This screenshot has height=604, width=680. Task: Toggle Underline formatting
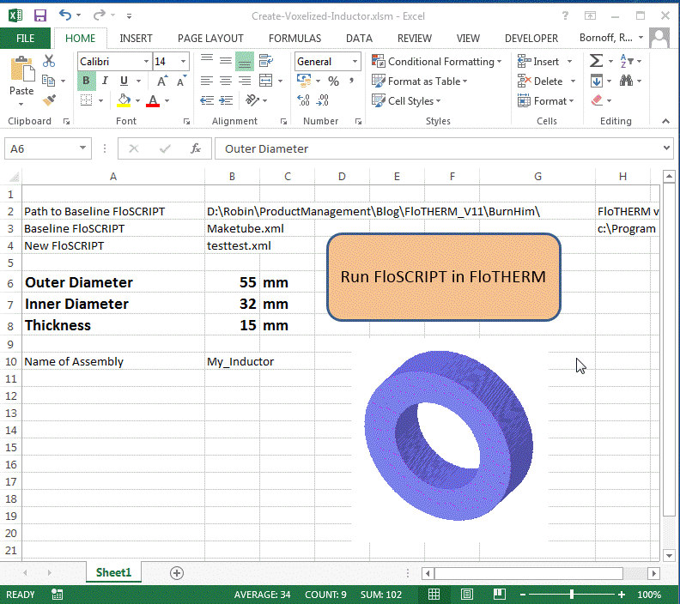[124, 81]
